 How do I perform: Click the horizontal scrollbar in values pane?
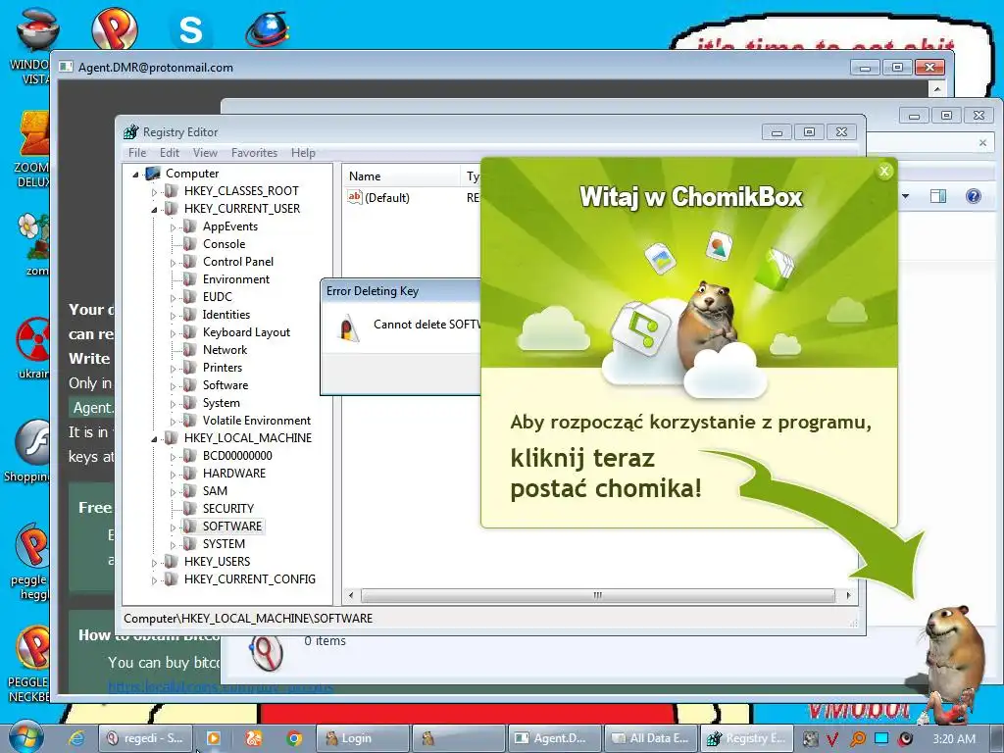pyautogui.click(x=597, y=595)
